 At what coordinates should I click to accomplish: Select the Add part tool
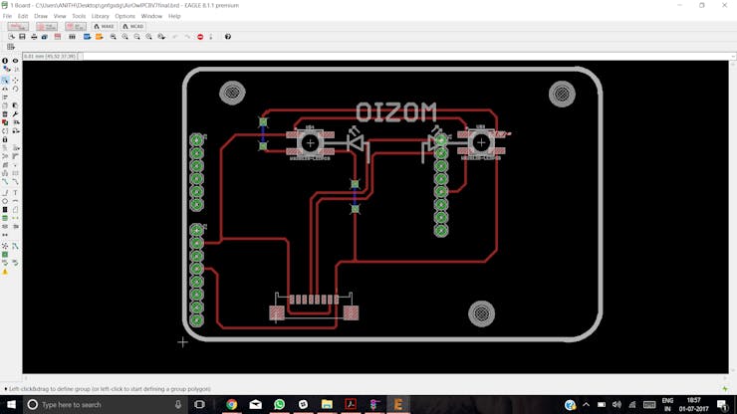pos(5,122)
